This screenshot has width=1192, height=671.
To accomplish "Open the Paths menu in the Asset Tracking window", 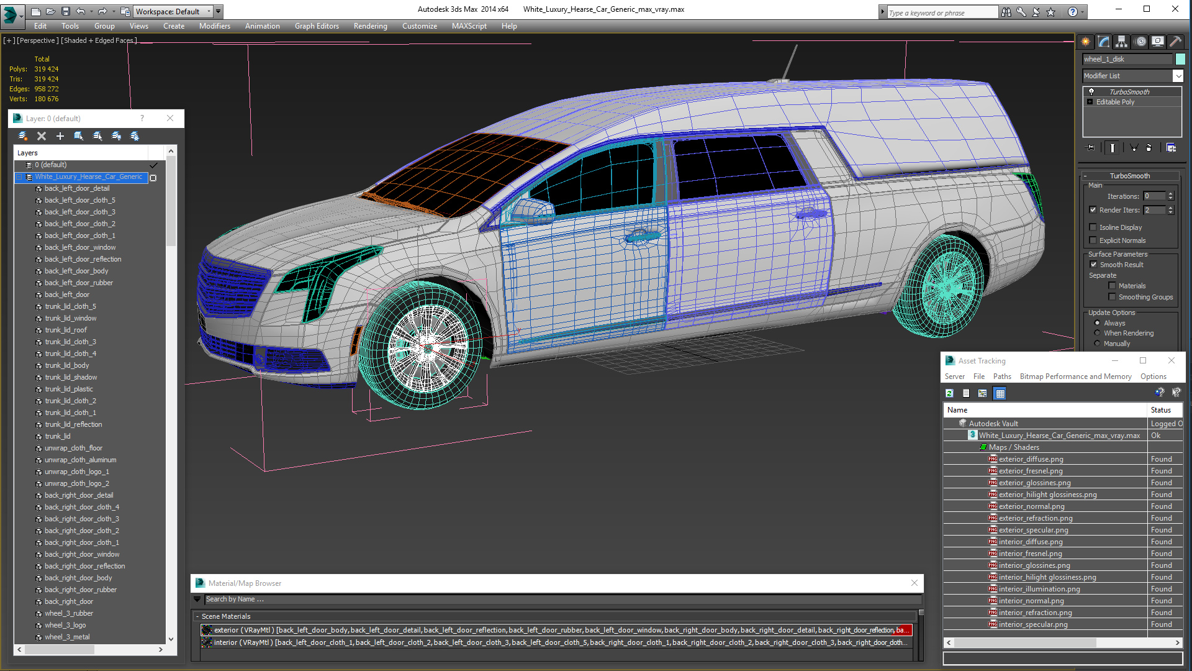I will tap(1002, 377).
